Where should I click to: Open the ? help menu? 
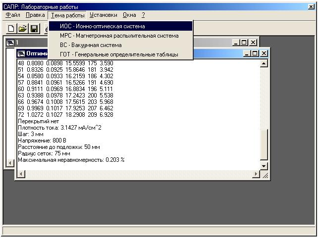click(143, 15)
